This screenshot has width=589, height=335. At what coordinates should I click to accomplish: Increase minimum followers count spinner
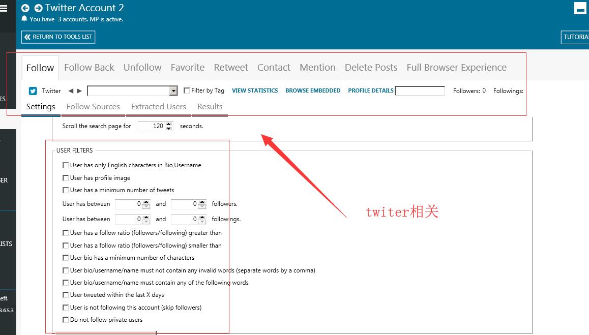[x=146, y=202]
